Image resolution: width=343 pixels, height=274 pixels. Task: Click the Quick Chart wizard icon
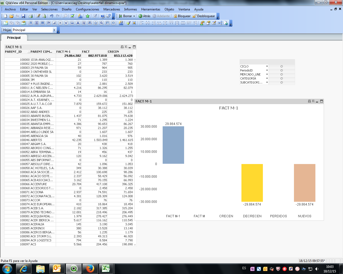pyautogui.click(x=80, y=16)
